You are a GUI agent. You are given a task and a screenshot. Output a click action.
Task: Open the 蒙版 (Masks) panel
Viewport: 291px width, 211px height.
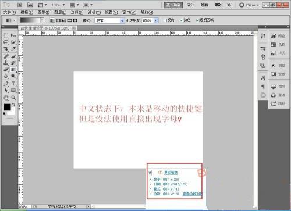tap(278, 74)
